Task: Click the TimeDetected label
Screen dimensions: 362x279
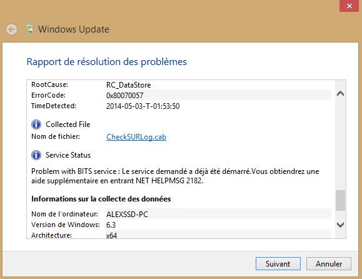Action: (54, 106)
